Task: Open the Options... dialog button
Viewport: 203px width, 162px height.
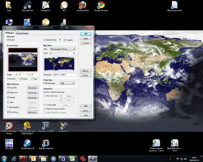Action: pyautogui.click(x=86, y=71)
